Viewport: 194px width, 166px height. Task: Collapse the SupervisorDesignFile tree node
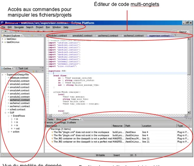coord(2,74)
